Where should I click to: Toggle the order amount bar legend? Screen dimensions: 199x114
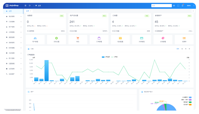(106, 57)
